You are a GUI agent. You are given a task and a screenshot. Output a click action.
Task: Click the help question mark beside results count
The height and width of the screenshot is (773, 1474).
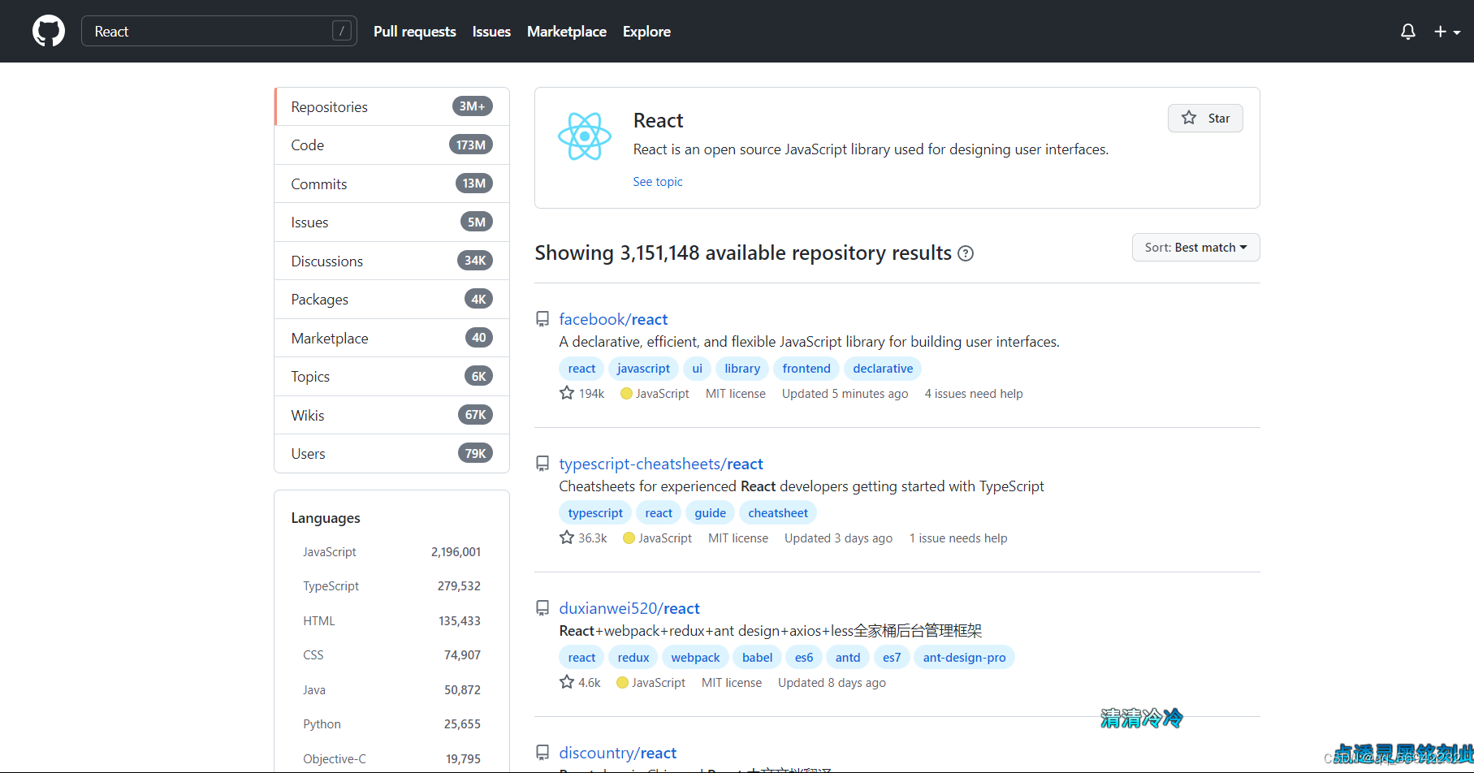click(x=966, y=253)
